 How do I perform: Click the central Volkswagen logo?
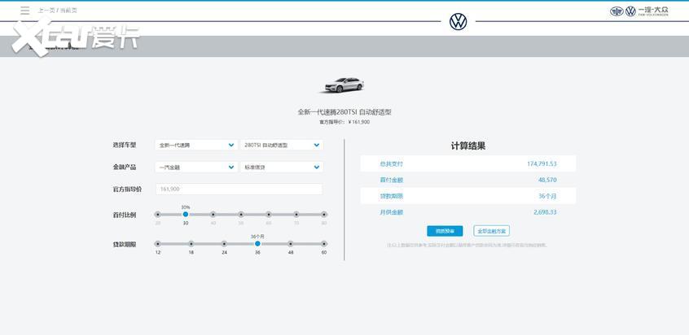458,21
